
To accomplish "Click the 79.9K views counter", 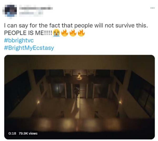I will [x=28, y=133].
